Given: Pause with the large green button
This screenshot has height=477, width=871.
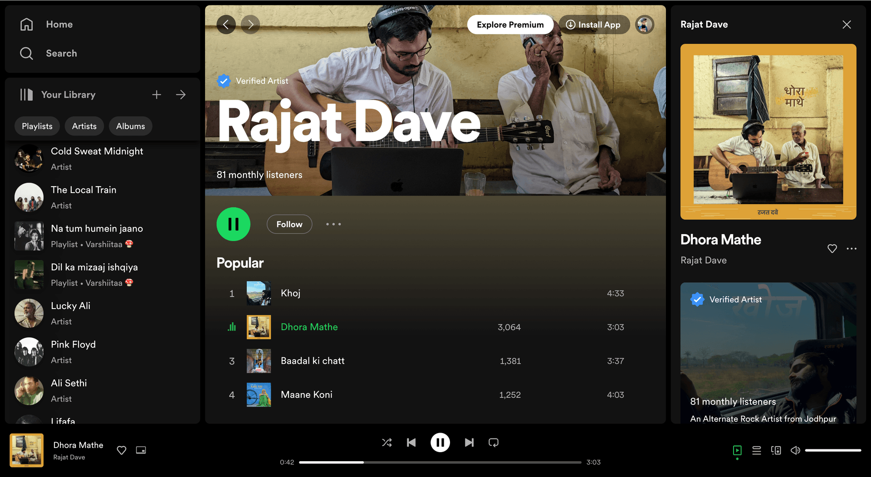Looking at the screenshot, I should click(234, 224).
